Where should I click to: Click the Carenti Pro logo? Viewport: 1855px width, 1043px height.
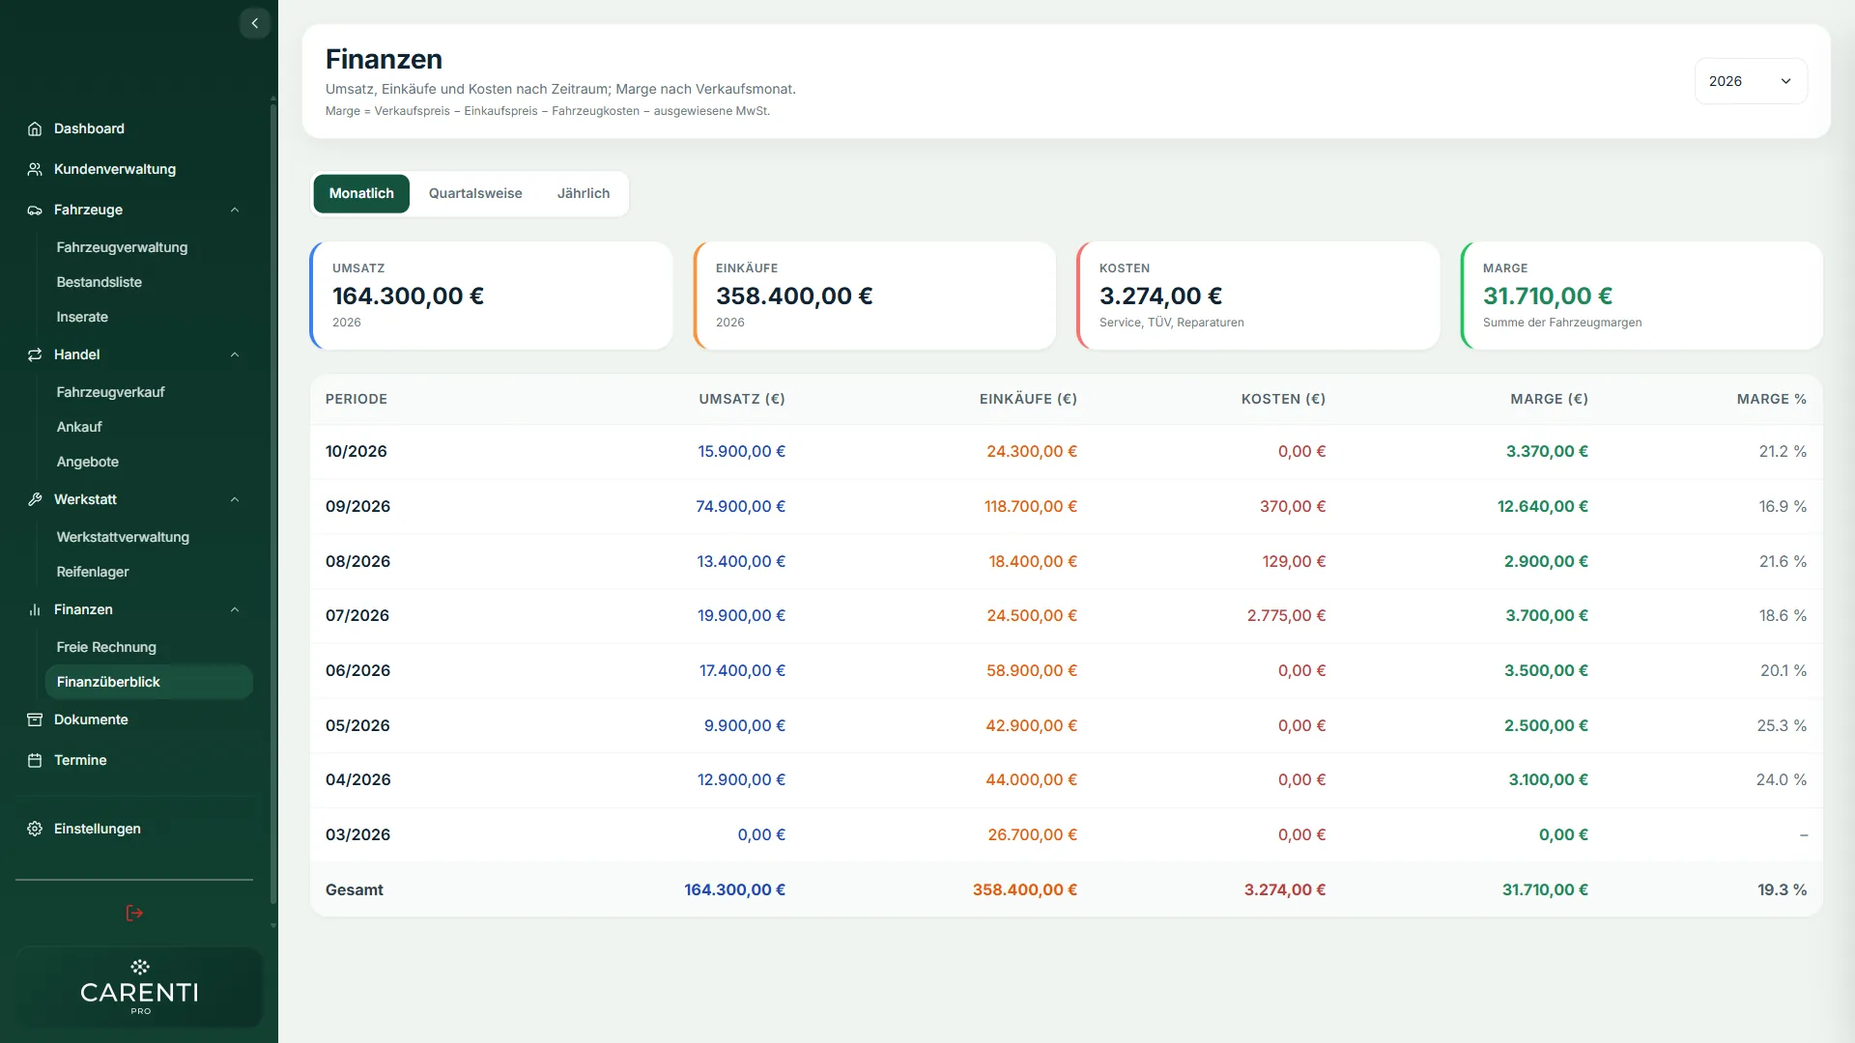(139, 987)
